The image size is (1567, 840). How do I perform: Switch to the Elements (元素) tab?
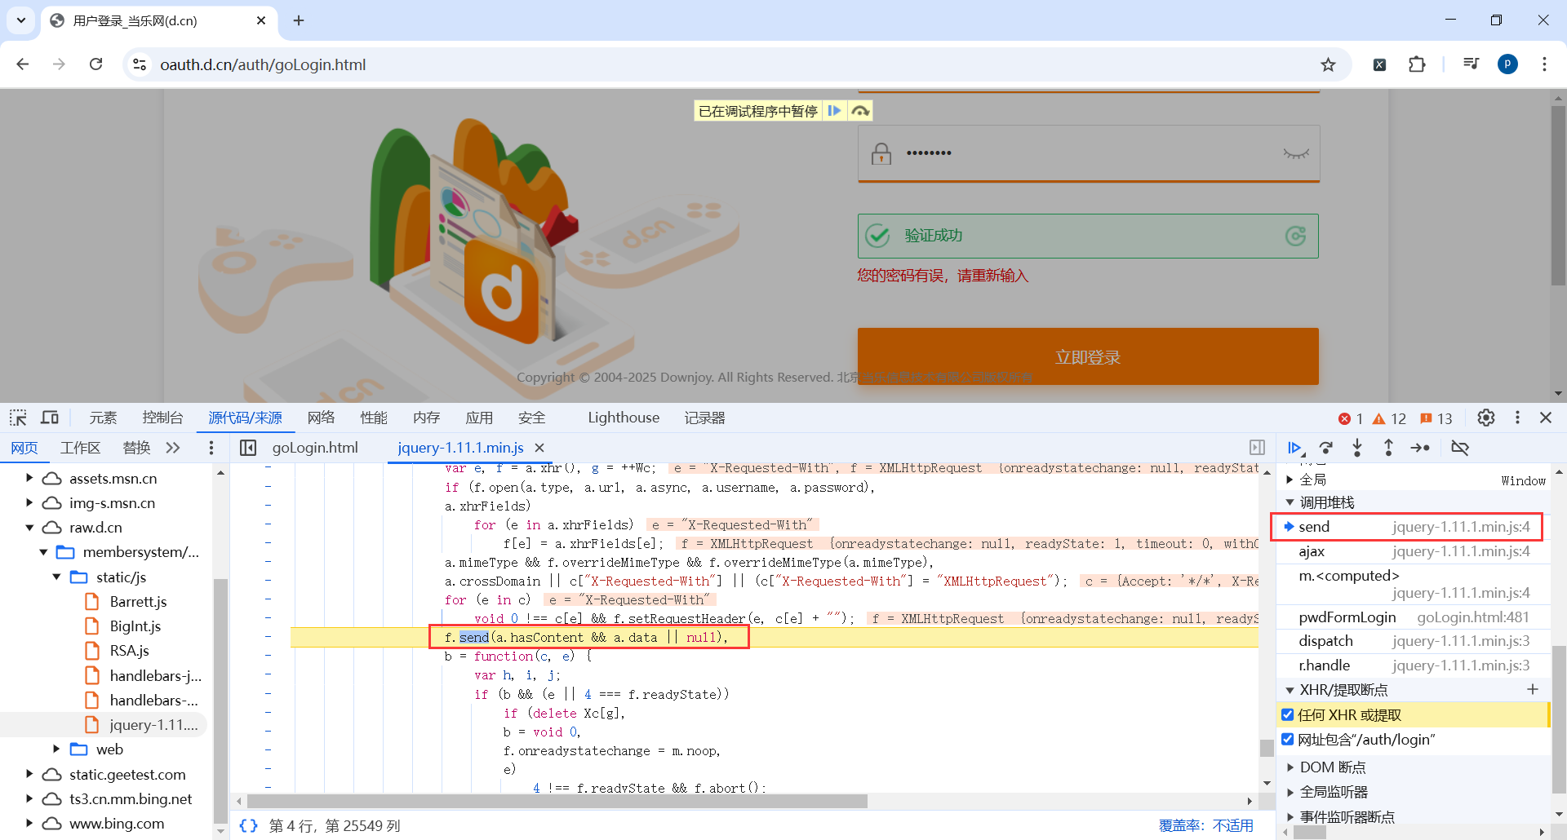click(x=103, y=418)
